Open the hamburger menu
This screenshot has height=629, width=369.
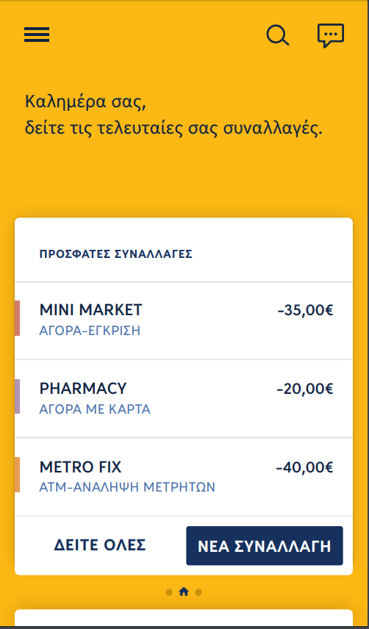[37, 35]
